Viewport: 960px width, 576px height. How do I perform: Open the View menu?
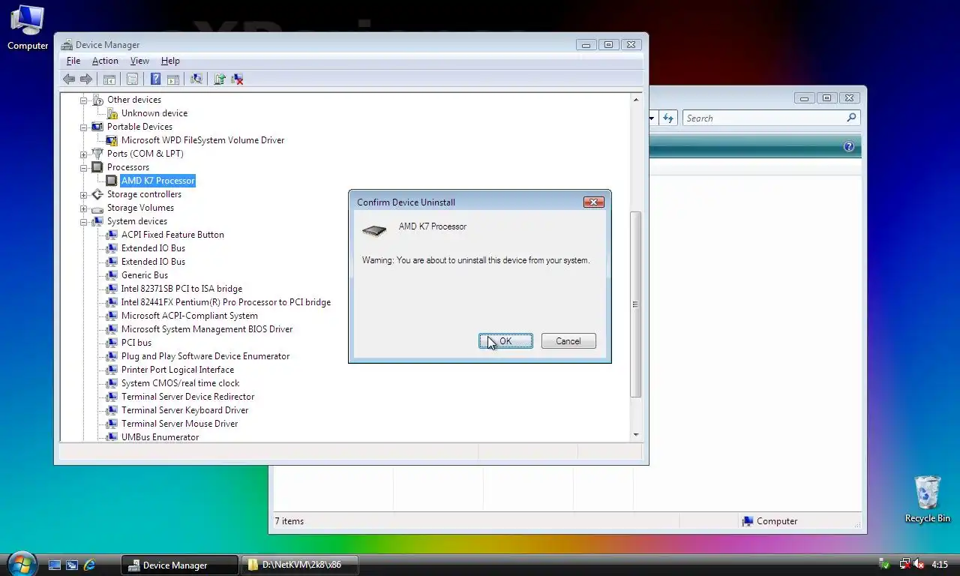point(139,61)
